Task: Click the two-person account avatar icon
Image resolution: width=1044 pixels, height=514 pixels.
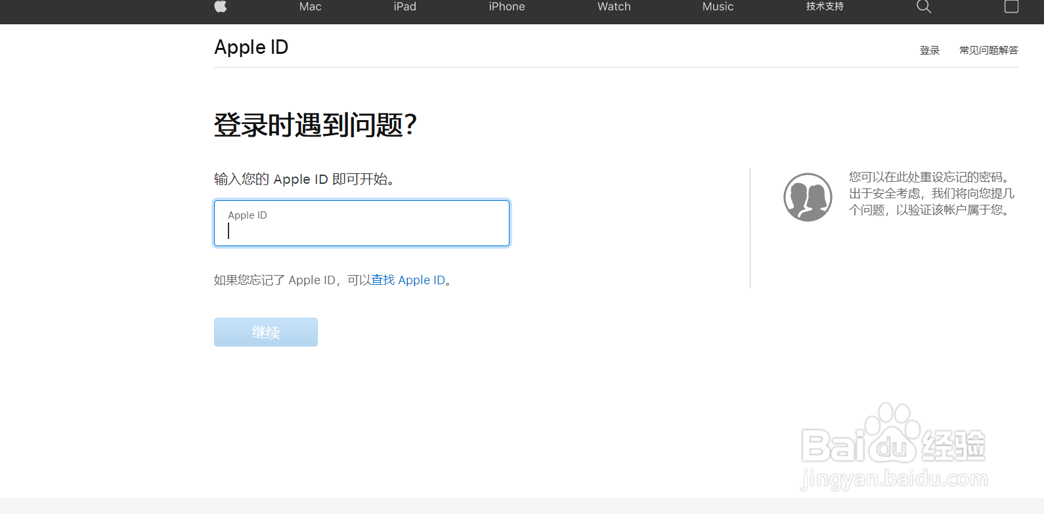Action: coord(808,197)
